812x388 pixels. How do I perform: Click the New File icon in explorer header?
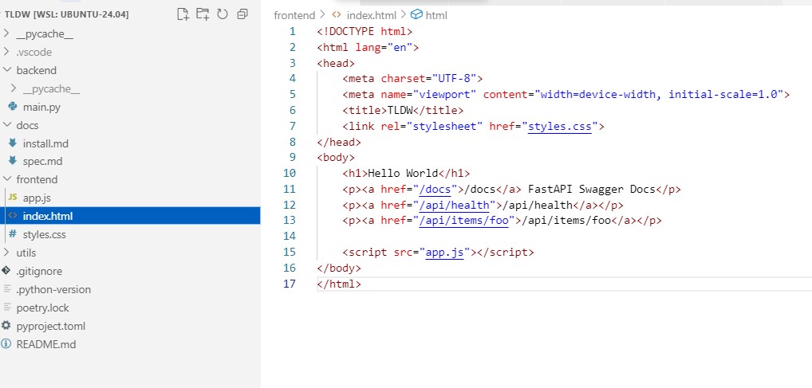click(x=183, y=14)
